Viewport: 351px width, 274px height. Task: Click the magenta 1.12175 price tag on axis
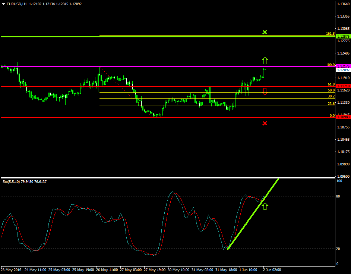[342, 65]
